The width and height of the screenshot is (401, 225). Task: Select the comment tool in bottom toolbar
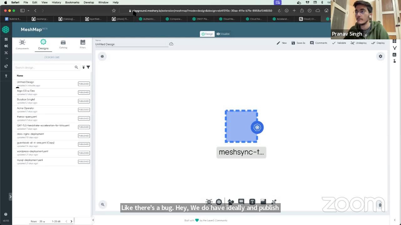pyautogui.click(x=241, y=202)
